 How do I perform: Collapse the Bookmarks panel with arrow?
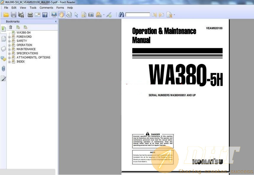pyautogui.click(x=56, y=21)
